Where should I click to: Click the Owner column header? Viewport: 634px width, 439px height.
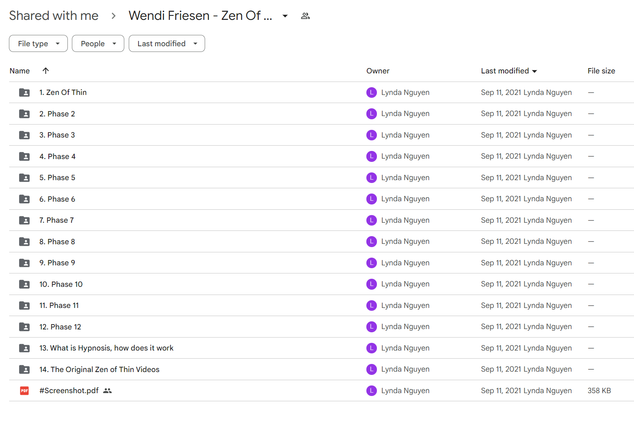[x=378, y=71]
